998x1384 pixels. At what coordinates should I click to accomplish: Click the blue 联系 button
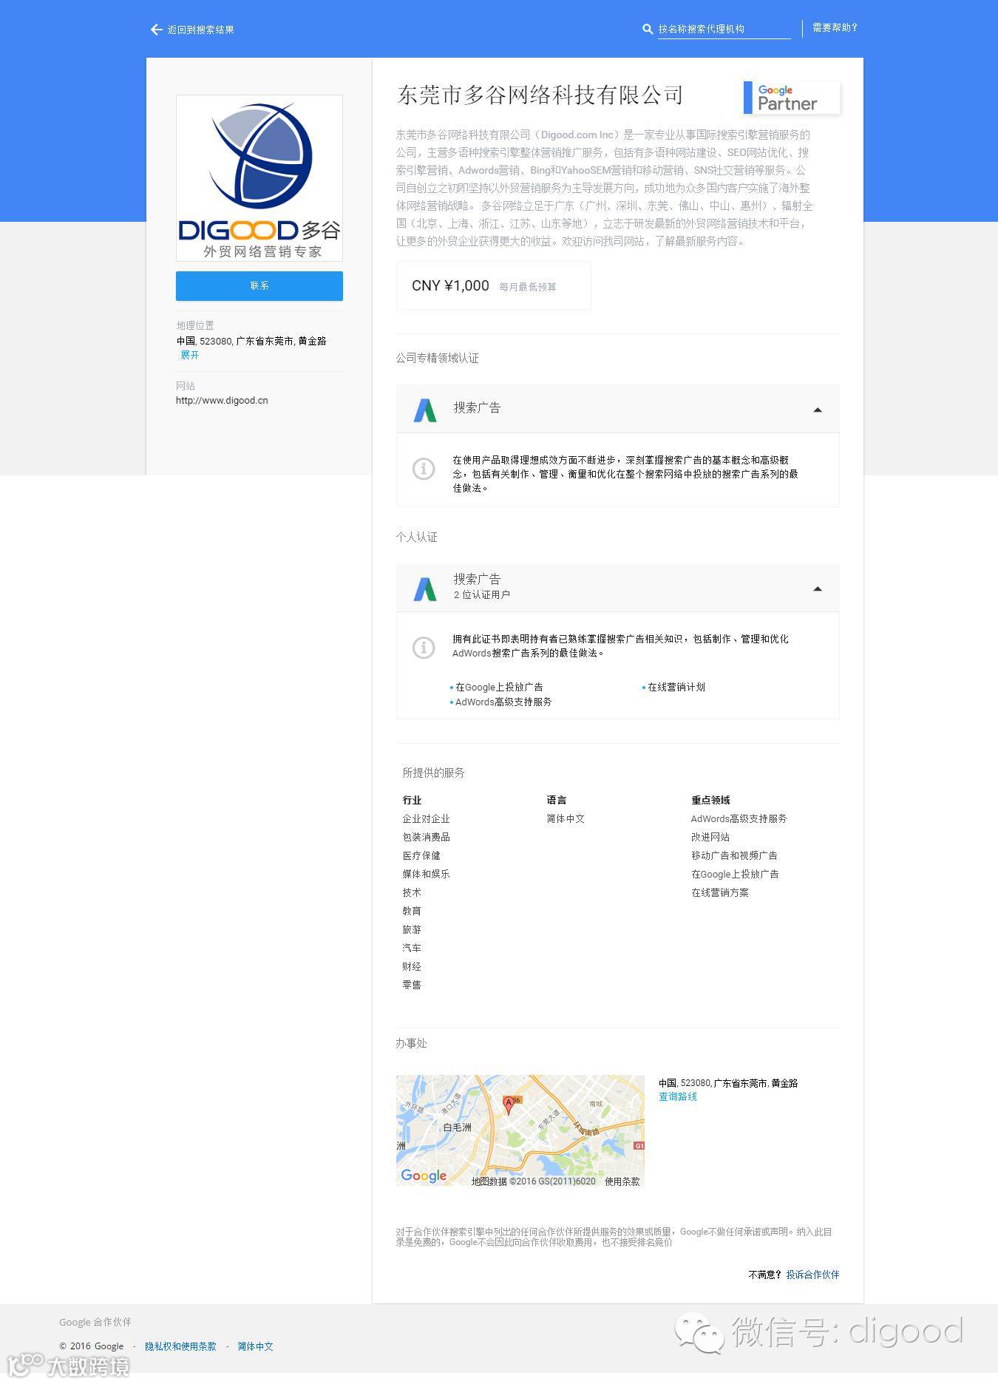259,286
